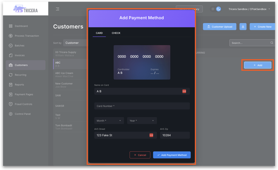The width and height of the screenshot is (278, 170).
Task: Toggle the hamburger menu icon
Action: pos(58,9)
